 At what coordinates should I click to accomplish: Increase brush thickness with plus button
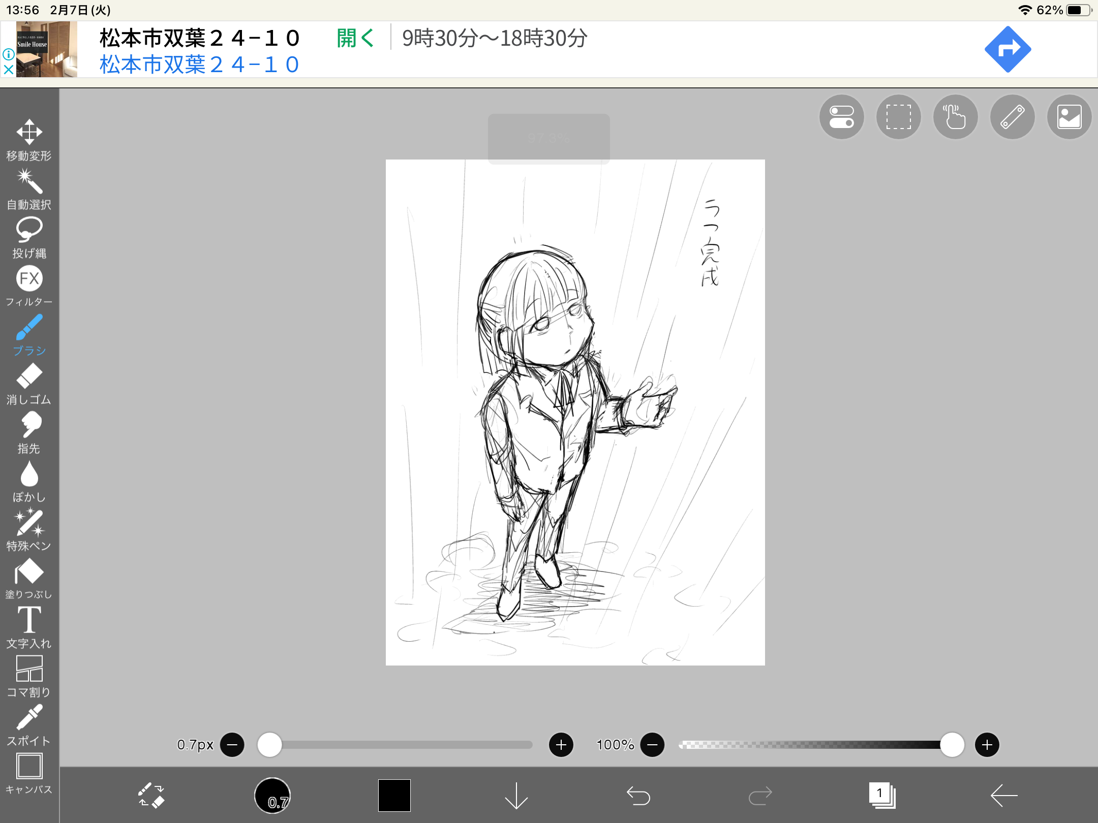[561, 745]
